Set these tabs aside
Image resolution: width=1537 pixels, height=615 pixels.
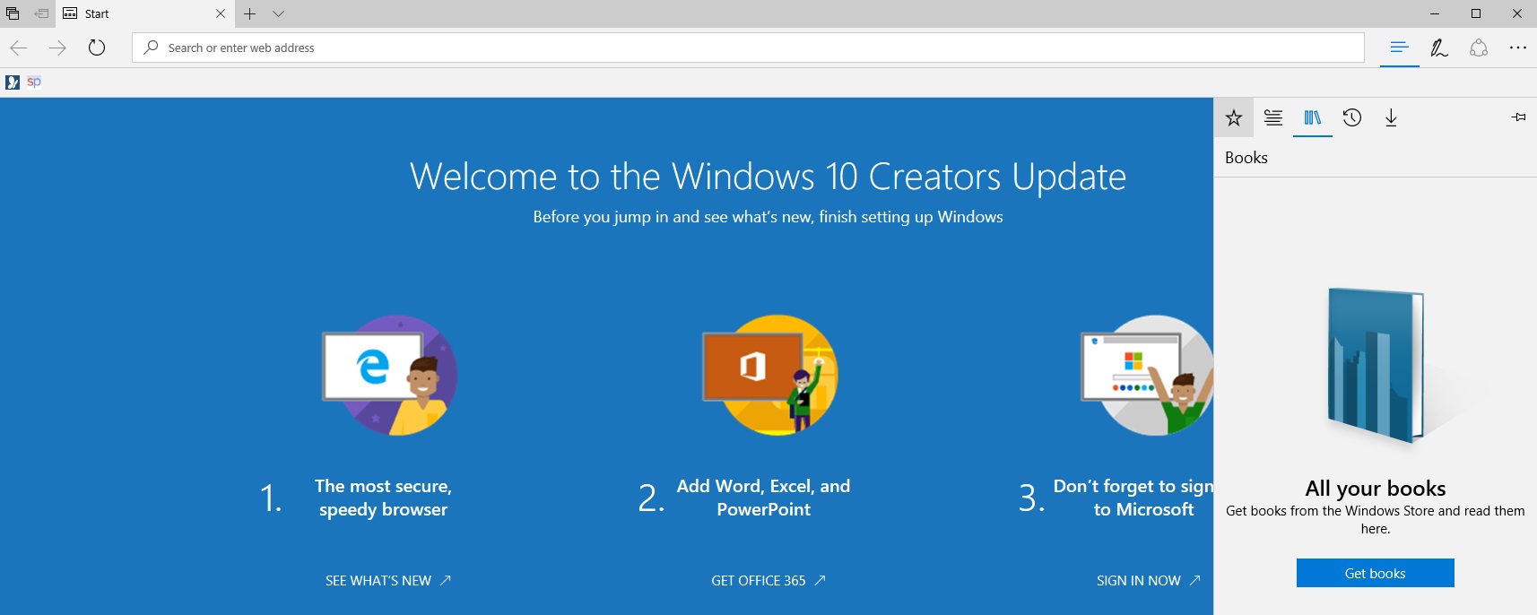tap(41, 13)
